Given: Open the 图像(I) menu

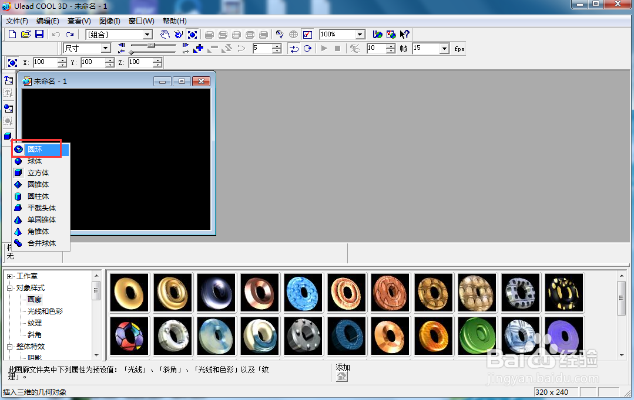Looking at the screenshot, I should coord(109,21).
